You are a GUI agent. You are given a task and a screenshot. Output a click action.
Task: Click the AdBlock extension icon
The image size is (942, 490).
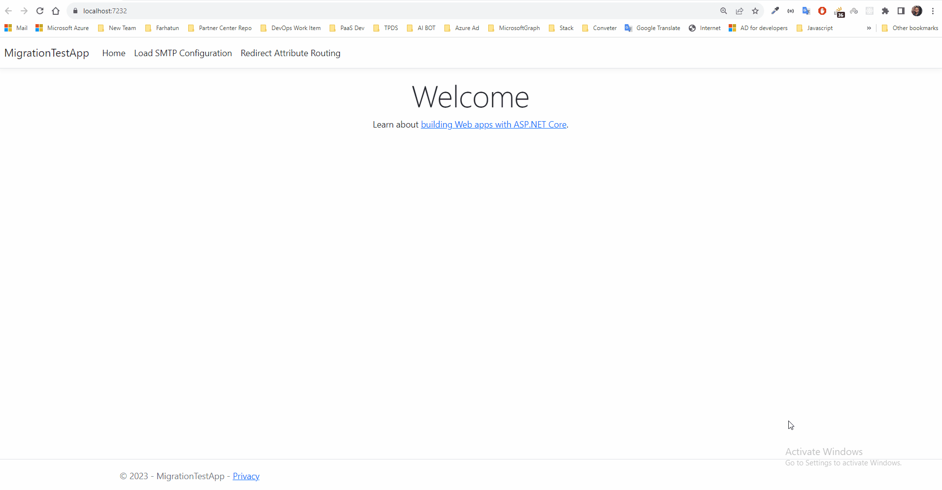coord(822,11)
